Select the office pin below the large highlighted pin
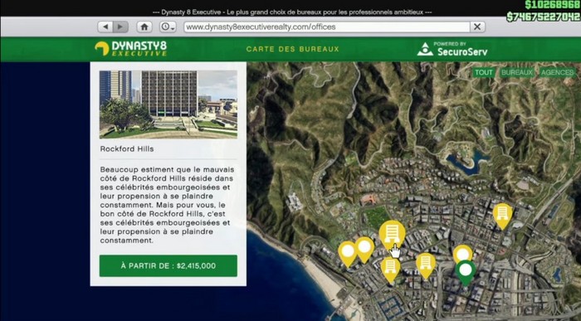The height and width of the screenshot is (321, 581). point(390,270)
